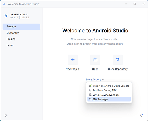Open the Plugins tab
This screenshot has width=148, height=121.
pos(21,39)
